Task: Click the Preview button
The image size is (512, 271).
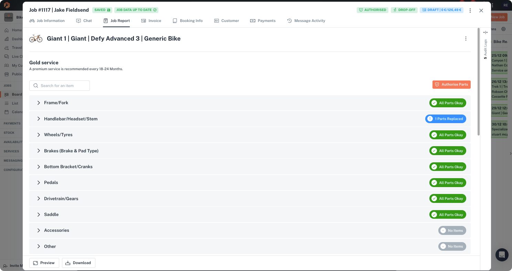Action: (x=44, y=263)
